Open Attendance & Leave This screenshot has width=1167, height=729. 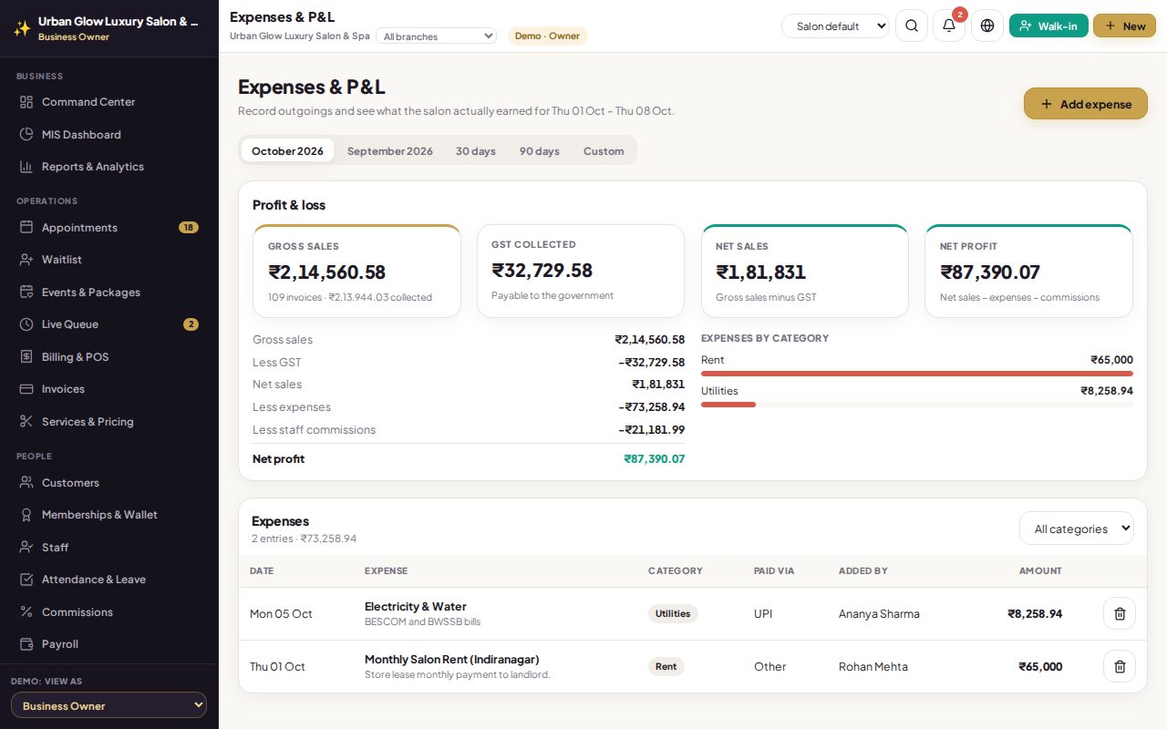[x=109, y=580]
